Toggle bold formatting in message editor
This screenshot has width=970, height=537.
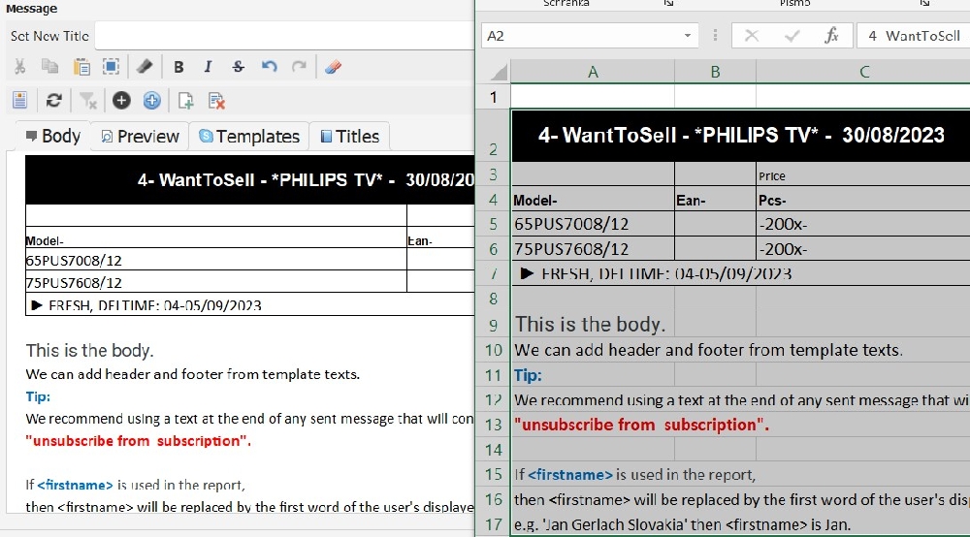pyautogui.click(x=178, y=67)
